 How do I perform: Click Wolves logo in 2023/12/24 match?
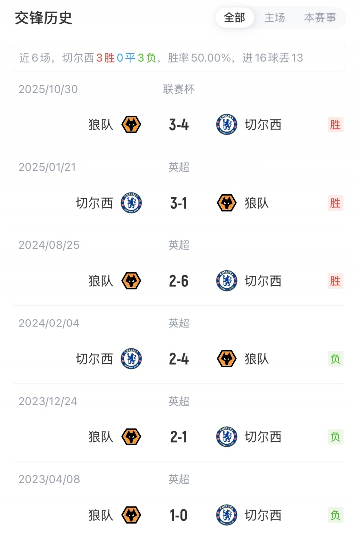click(131, 437)
